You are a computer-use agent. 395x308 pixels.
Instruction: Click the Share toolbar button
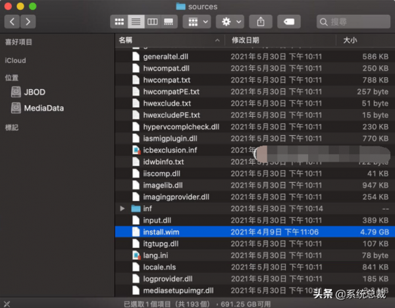point(261,22)
